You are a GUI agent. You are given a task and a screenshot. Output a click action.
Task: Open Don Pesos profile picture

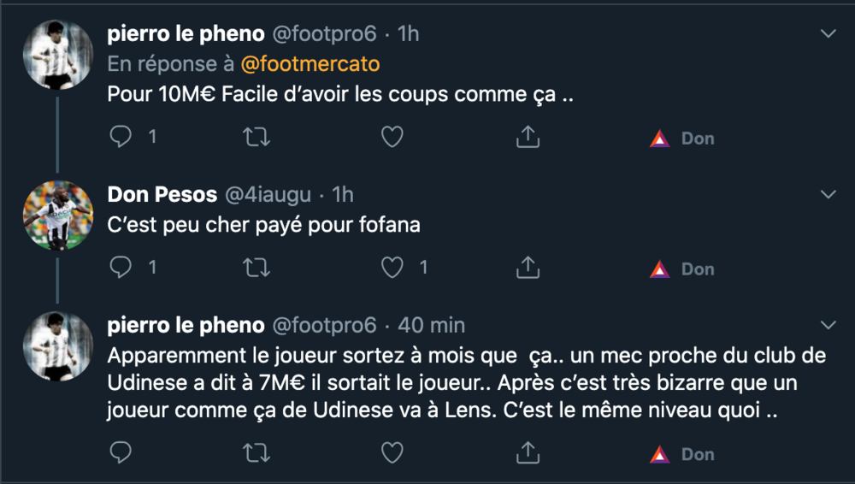coord(58,215)
